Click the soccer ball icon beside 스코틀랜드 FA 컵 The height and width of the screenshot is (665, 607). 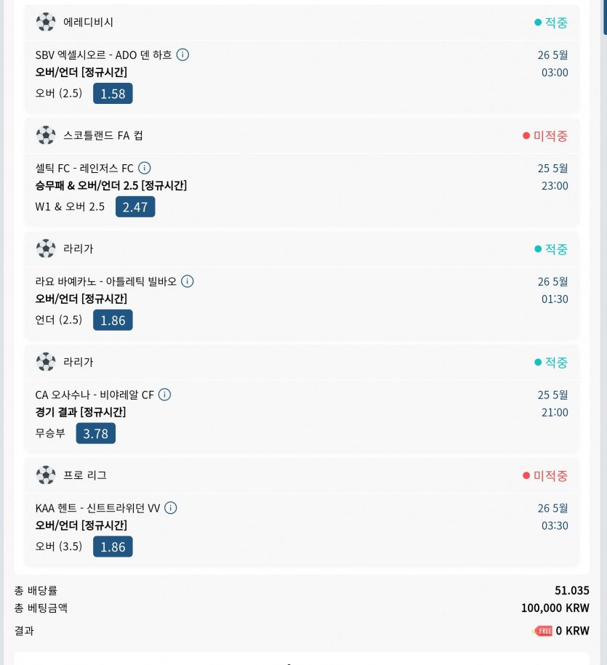[x=46, y=135]
